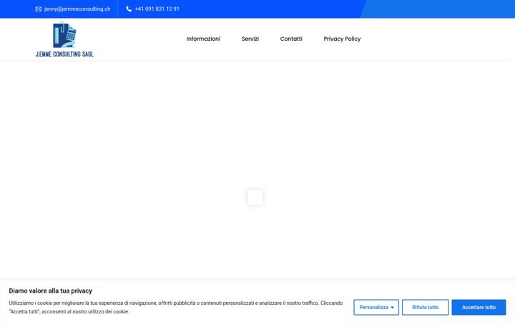Open the Privacy Policy page
Image resolution: width=515 pixels, height=322 pixels.
coord(342,39)
